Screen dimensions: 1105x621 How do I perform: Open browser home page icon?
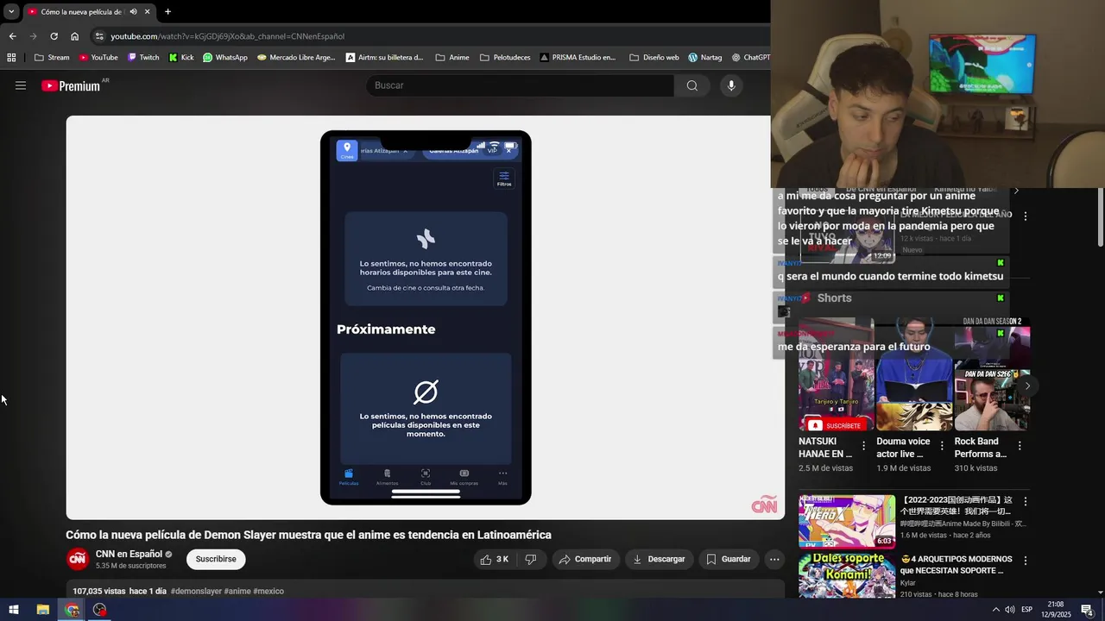75,36
